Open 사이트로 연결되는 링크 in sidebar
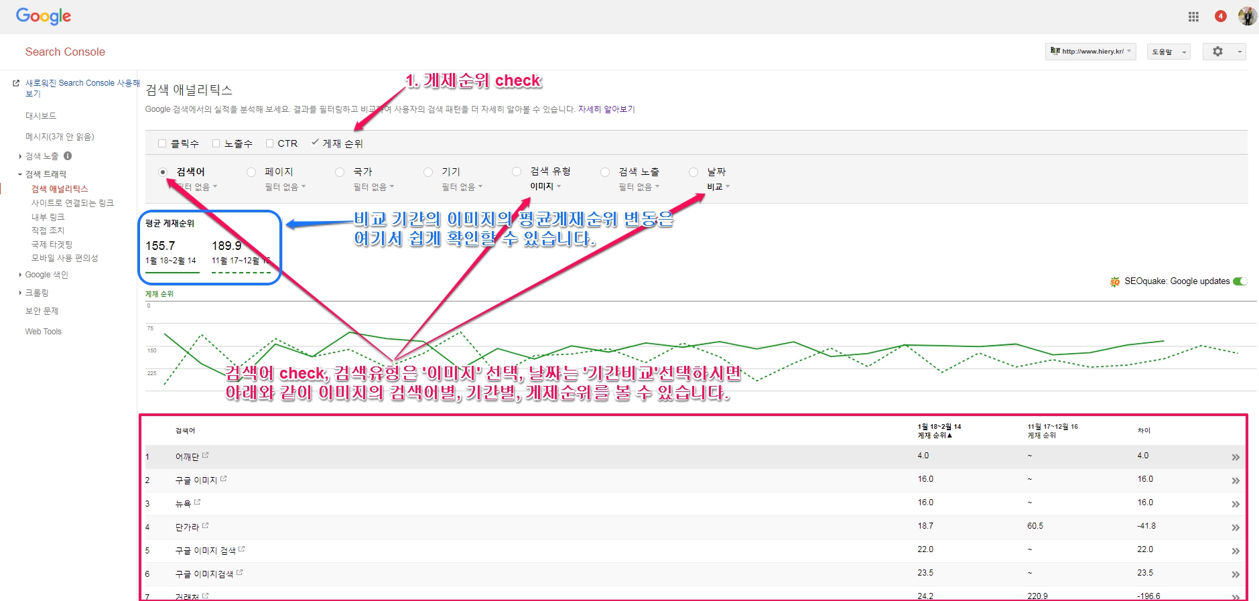 click(72, 203)
